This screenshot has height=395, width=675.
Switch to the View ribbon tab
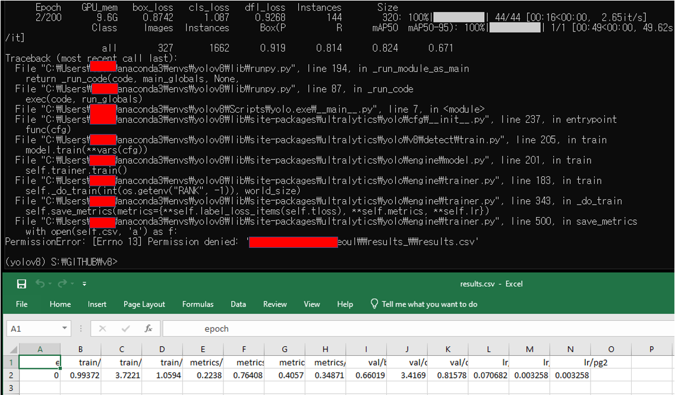pos(312,304)
